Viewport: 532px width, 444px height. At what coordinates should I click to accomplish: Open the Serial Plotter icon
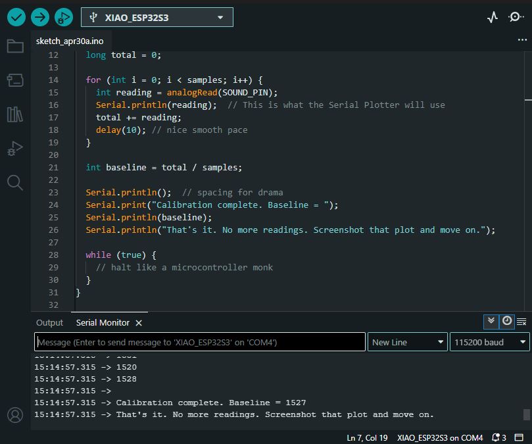[493, 17]
